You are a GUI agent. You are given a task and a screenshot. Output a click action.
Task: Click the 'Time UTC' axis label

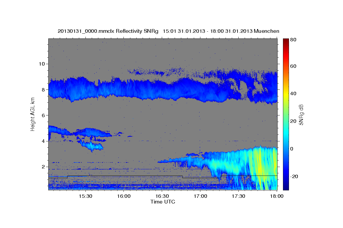click(x=163, y=202)
